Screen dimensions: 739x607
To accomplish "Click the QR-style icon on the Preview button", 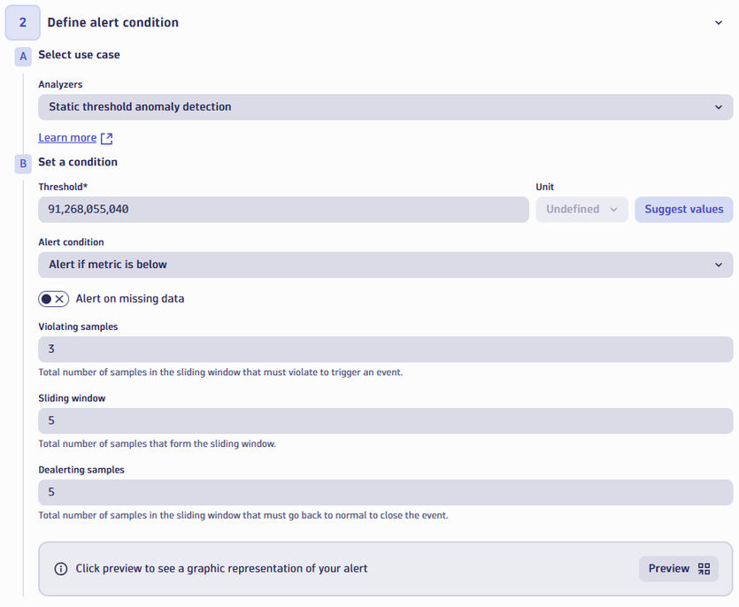I will tap(704, 569).
